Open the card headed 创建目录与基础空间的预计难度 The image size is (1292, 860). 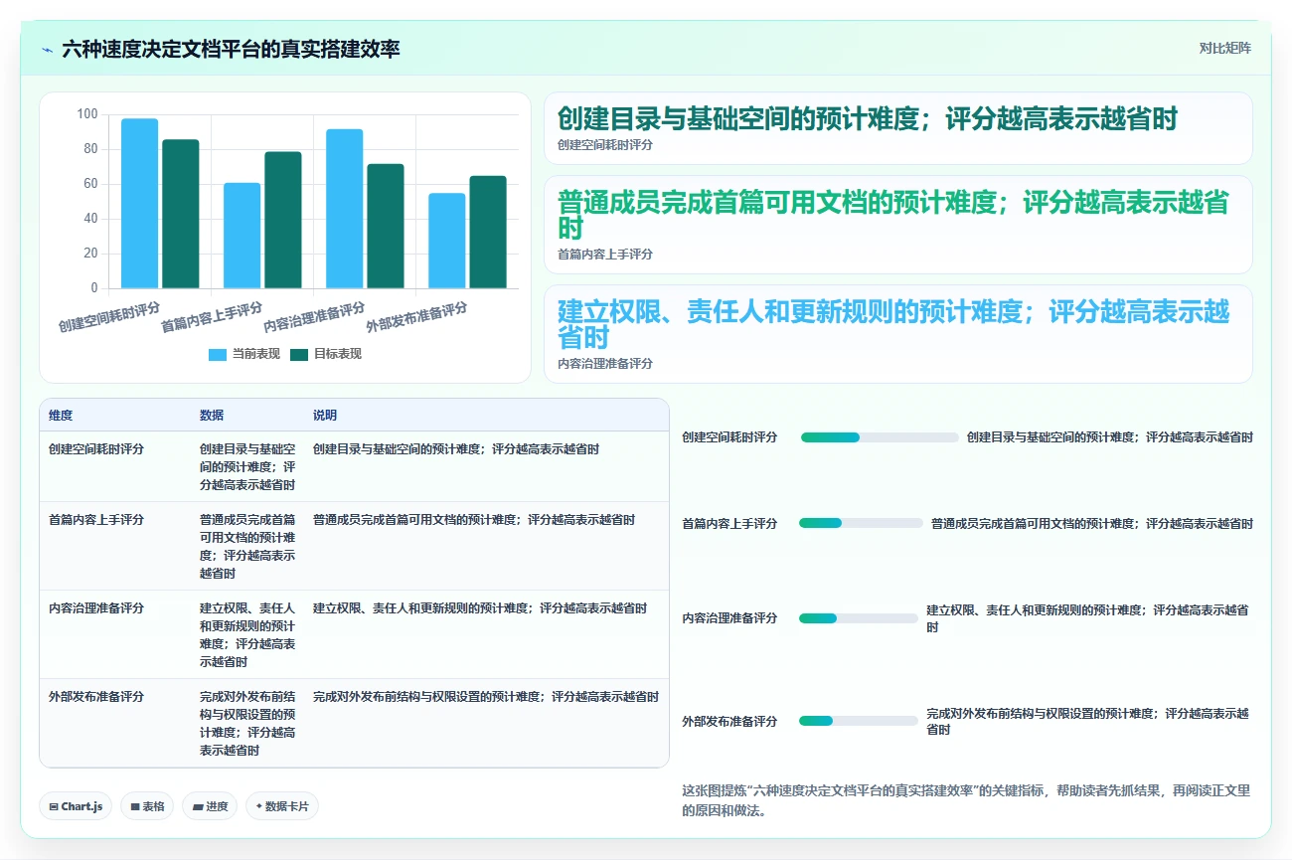coord(898,128)
